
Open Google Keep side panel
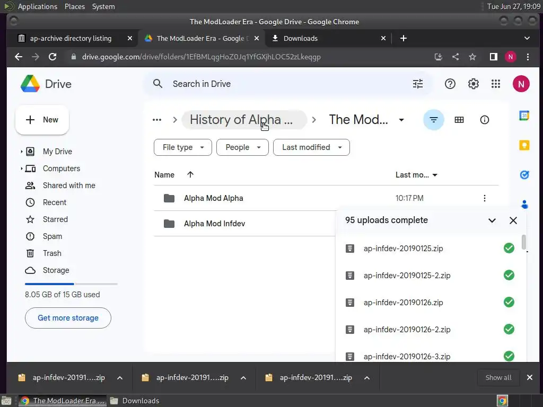(x=524, y=145)
